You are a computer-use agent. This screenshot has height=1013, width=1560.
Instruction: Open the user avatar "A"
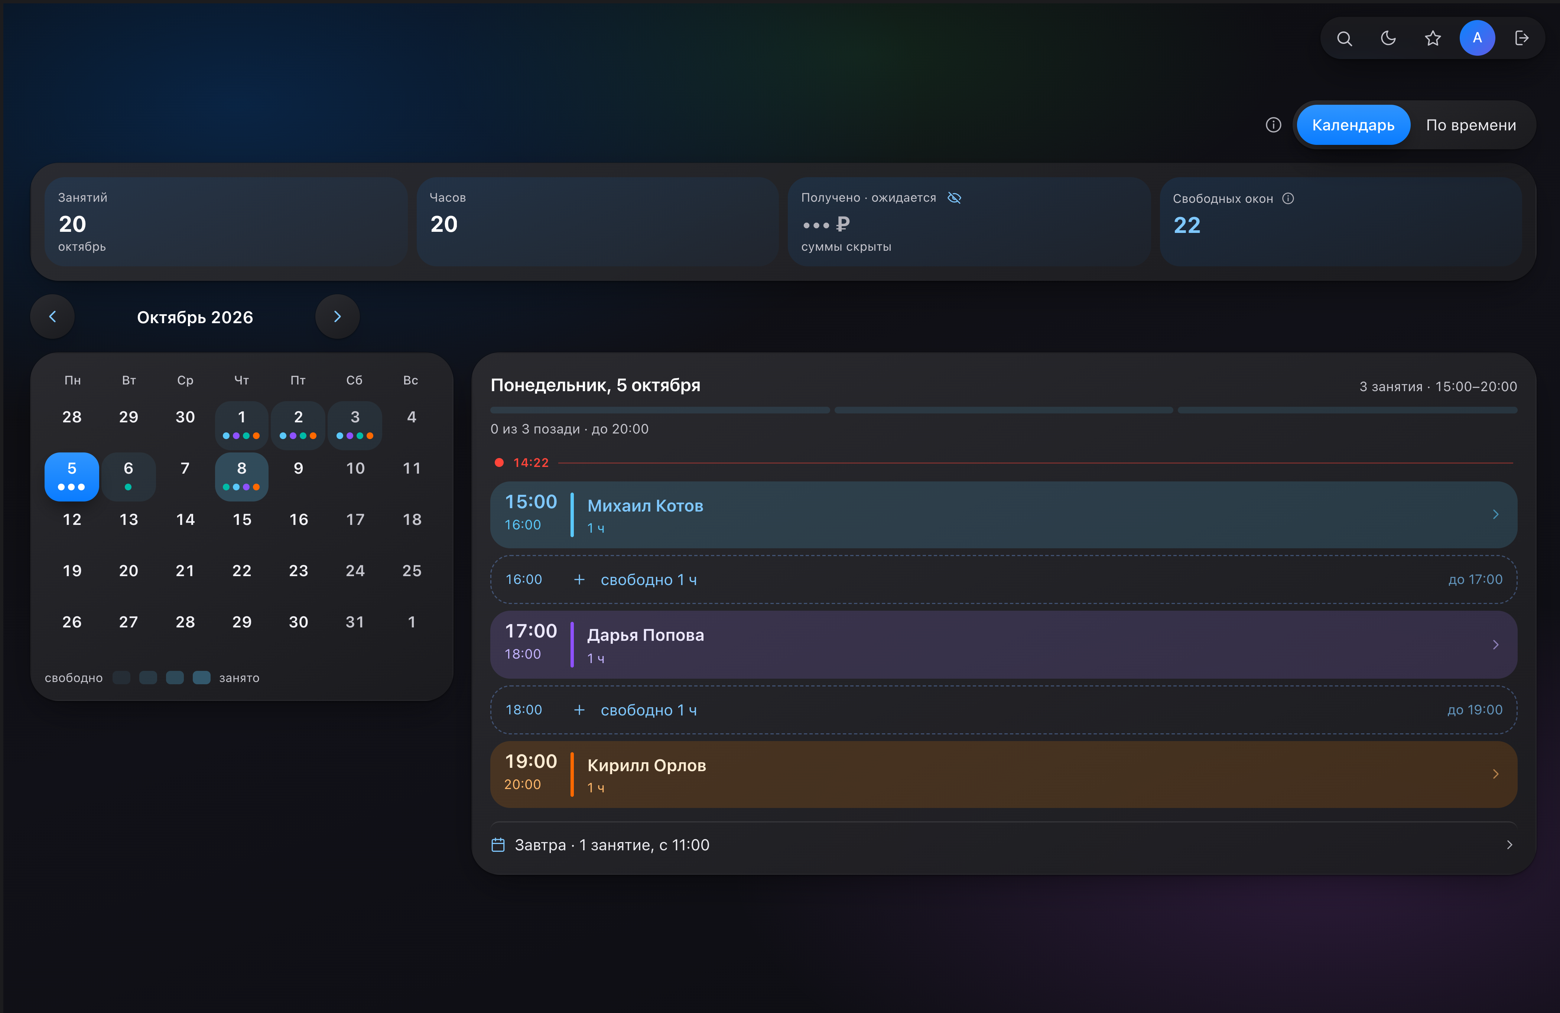[x=1477, y=38]
